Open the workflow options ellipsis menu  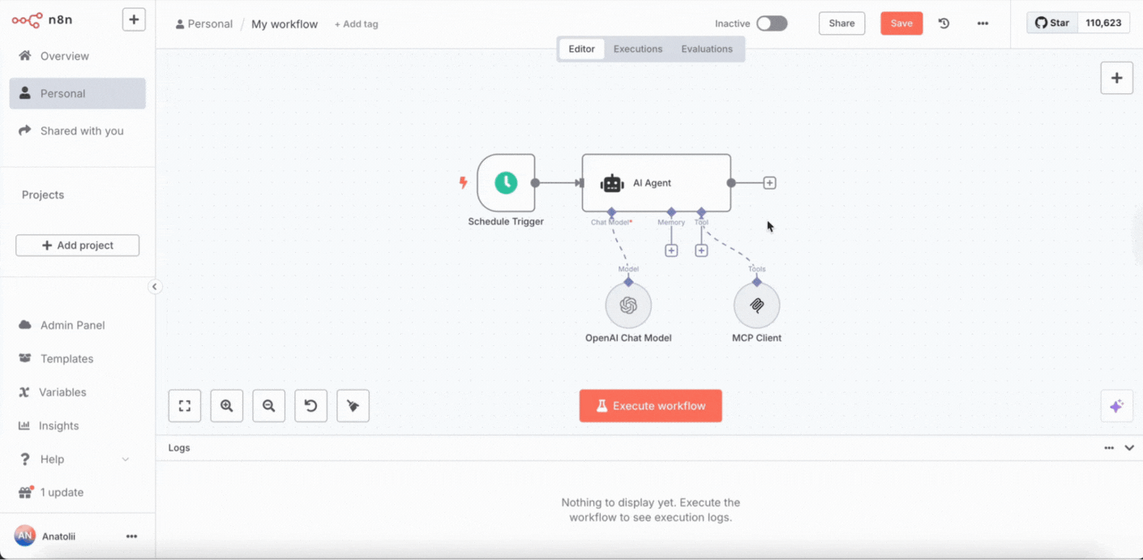[982, 24]
